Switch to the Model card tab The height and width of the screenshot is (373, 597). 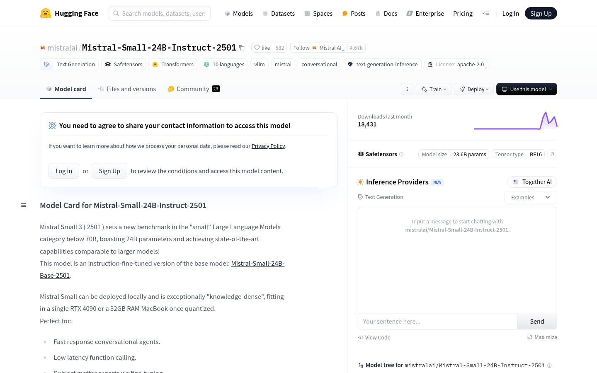point(66,89)
